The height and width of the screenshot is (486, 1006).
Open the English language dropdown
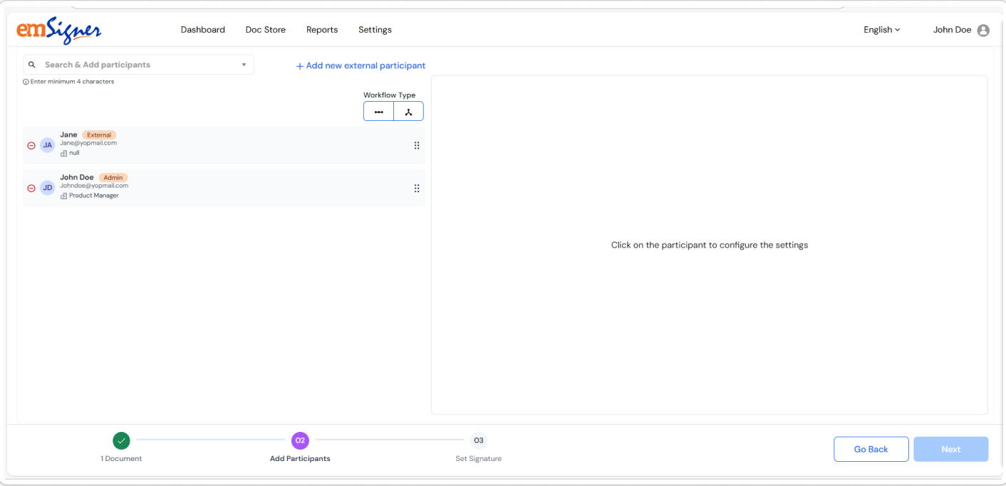[x=881, y=30]
